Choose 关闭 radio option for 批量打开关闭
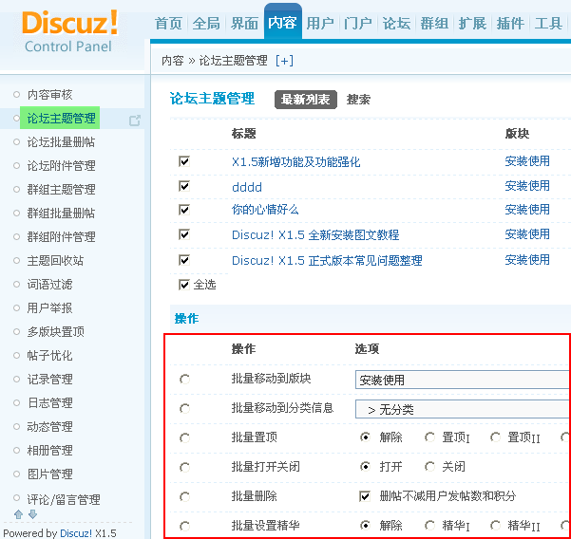The height and width of the screenshot is (539, 571). coord(431,467)
